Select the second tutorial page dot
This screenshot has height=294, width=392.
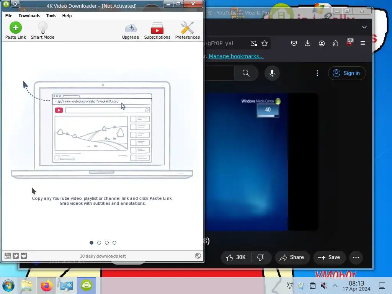point(99,242)
